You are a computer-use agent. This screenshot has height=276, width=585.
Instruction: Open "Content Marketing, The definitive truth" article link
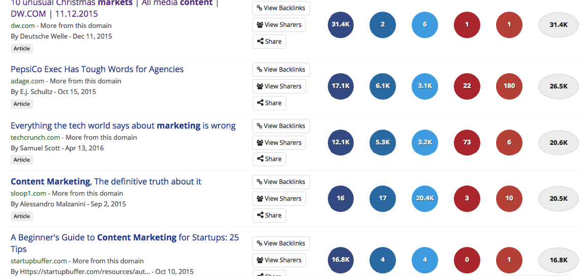[106, 181]
